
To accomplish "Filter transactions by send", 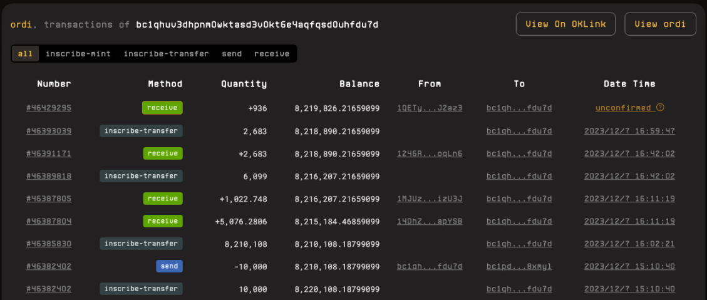I will pyautogui.click(x=231, y=54).
